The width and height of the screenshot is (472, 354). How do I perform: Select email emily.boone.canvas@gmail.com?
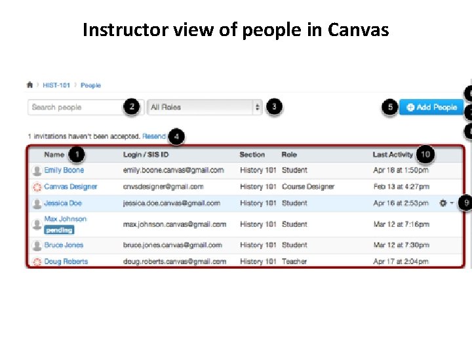tap(173, 170)
